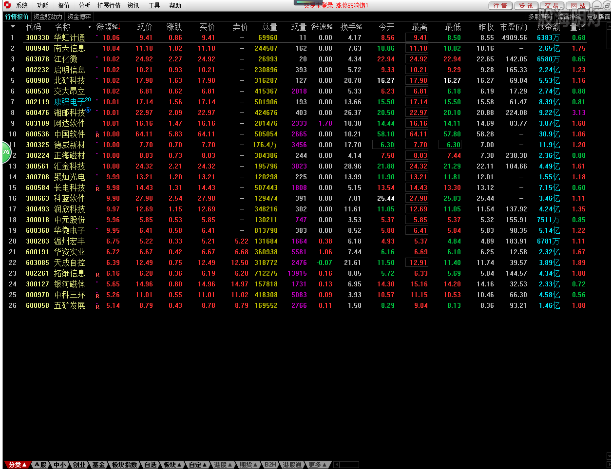Sort by the 现价 column header
611x469 pixels.
145,27
